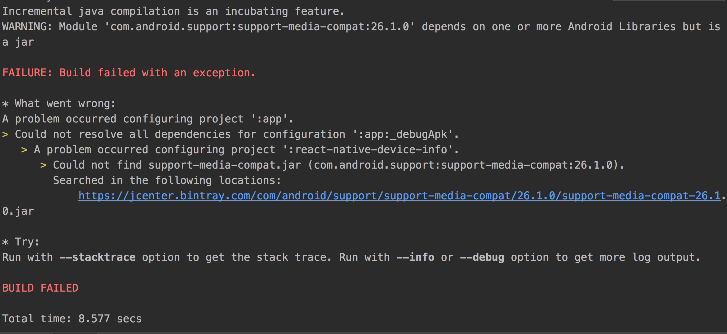Click the '* What went wrong:' heading line
Image resolution: width=727 pixels, height=334 pixels.
point(58,103)
